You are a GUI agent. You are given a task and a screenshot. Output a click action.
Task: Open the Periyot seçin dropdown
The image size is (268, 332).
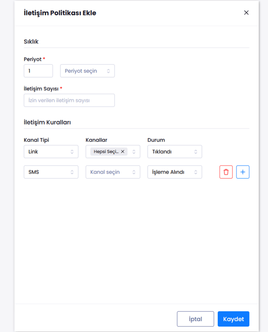[87, 71]
